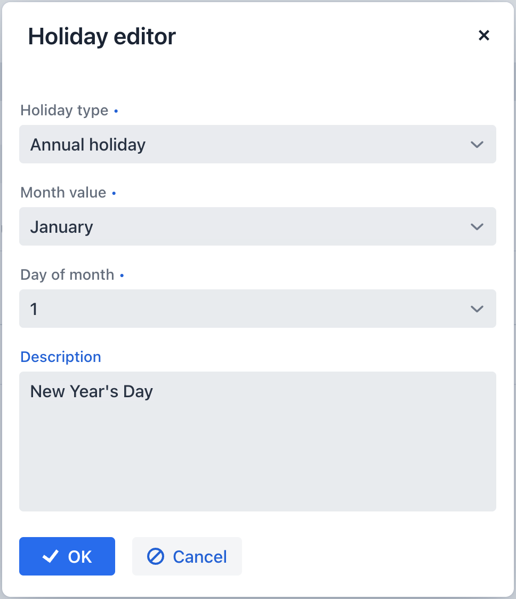
Task: Open the Month value dropdown showing January
Action: [x=257, y=226]
